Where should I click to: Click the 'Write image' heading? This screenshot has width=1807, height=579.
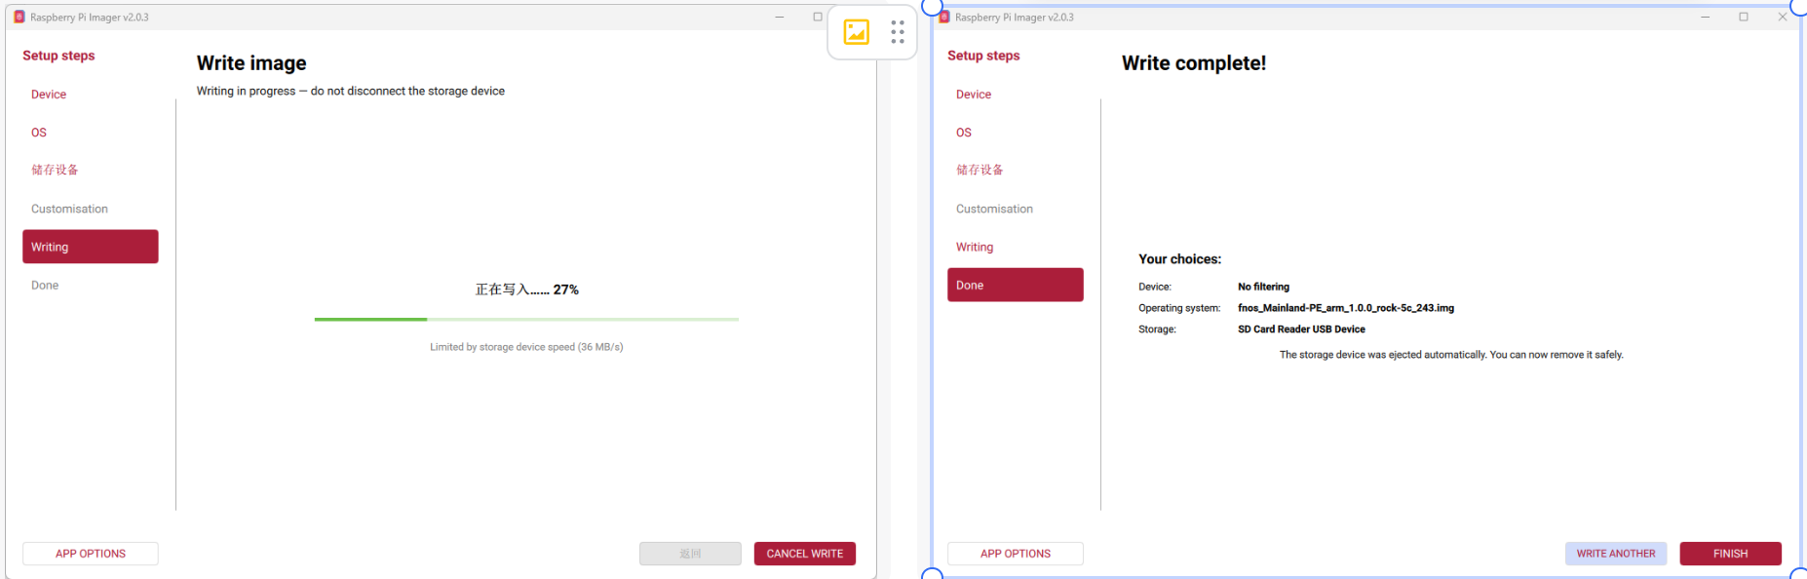(251, 63)
